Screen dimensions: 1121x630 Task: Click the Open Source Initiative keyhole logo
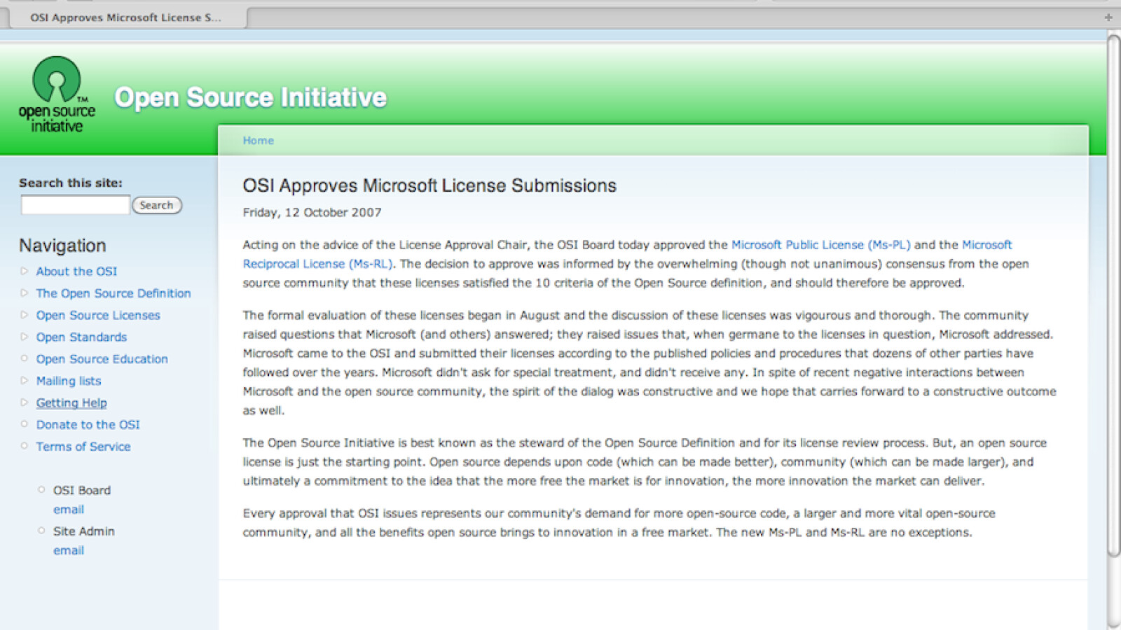[x=57, y=94]
